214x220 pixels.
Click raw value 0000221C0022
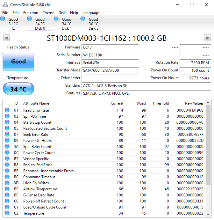click(190, 189)
